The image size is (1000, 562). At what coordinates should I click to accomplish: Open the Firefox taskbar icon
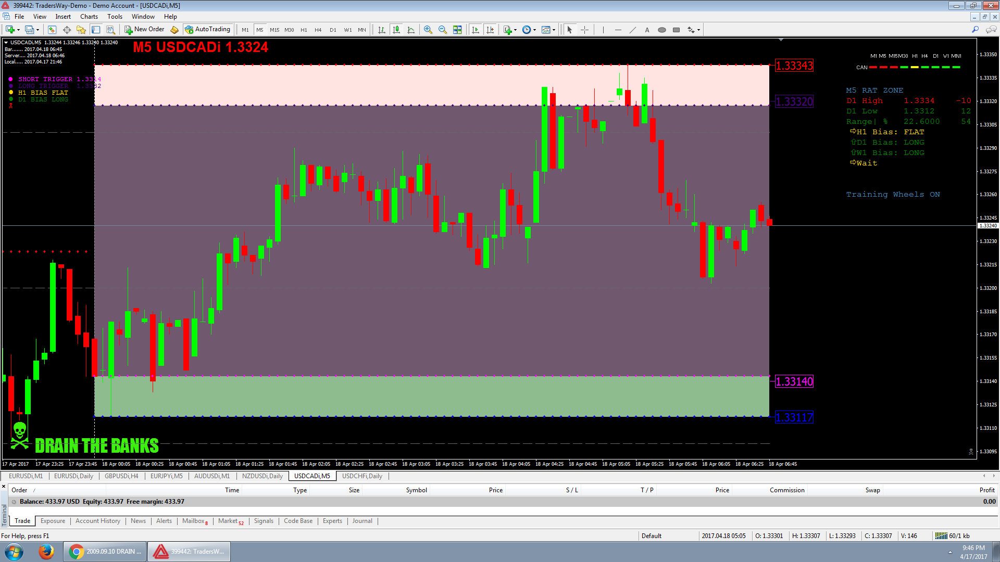46,552
